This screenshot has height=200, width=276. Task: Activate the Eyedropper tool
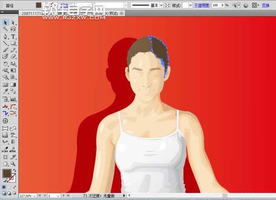coord(5,92)
